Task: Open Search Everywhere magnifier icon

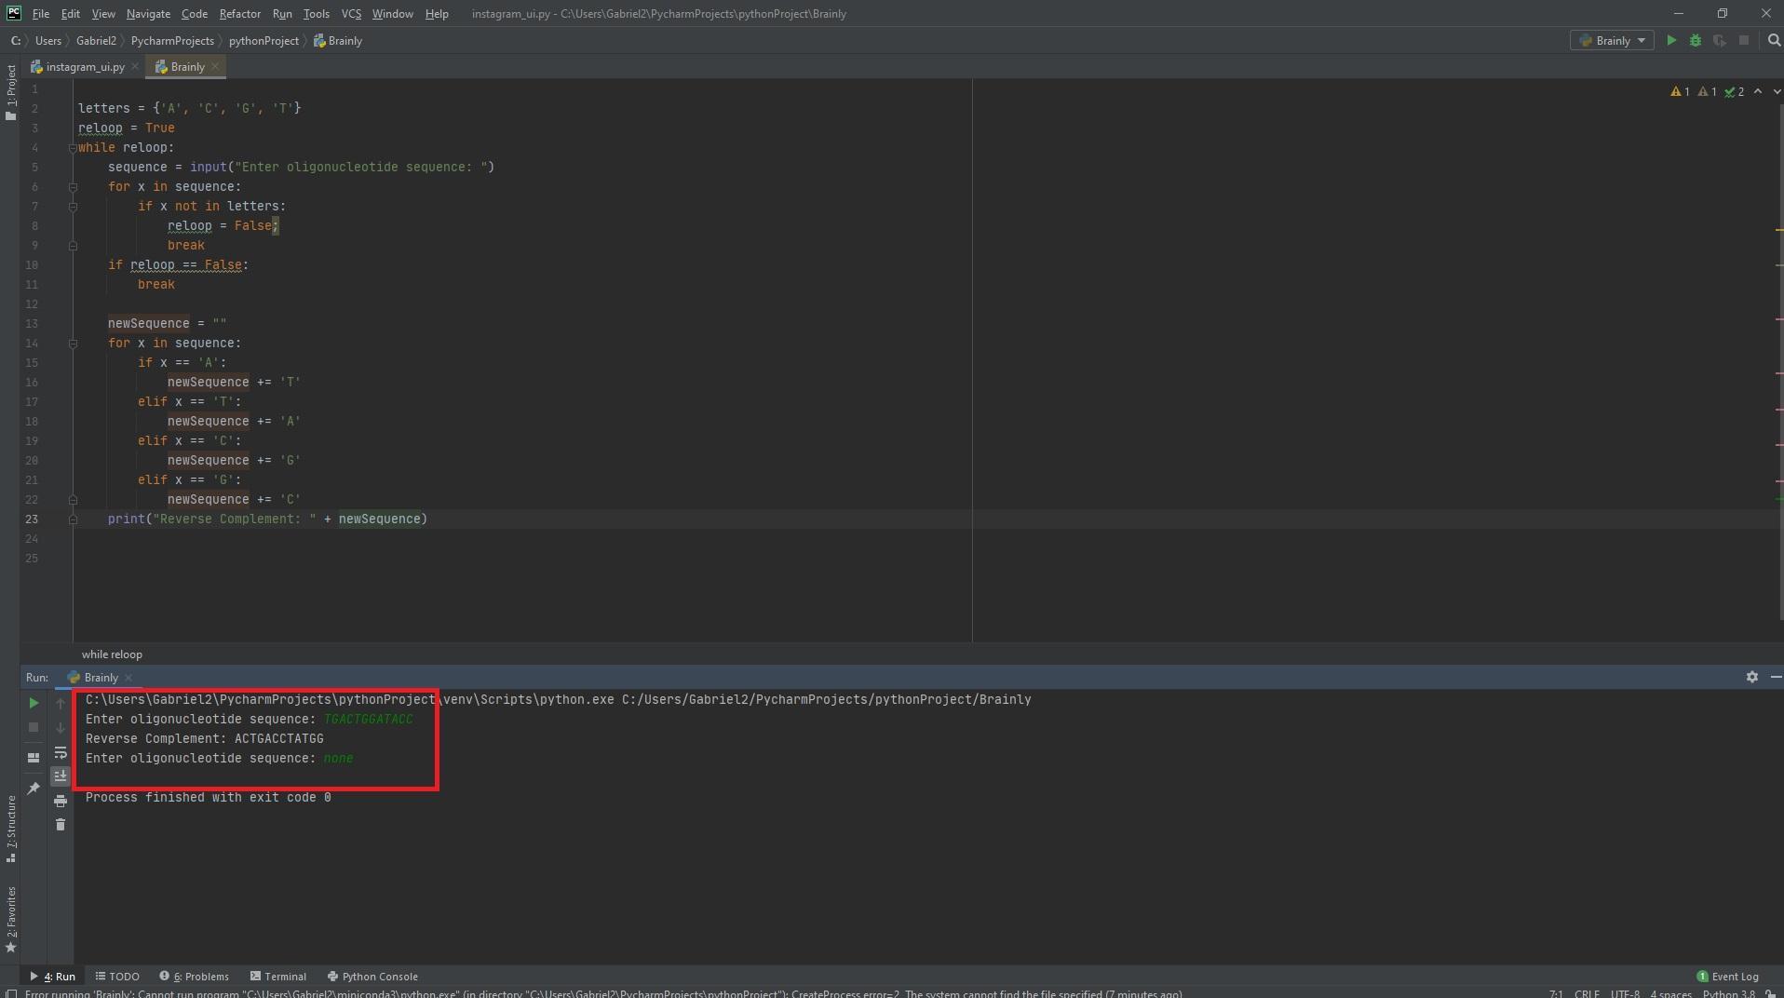Action: click(1774, 41)
